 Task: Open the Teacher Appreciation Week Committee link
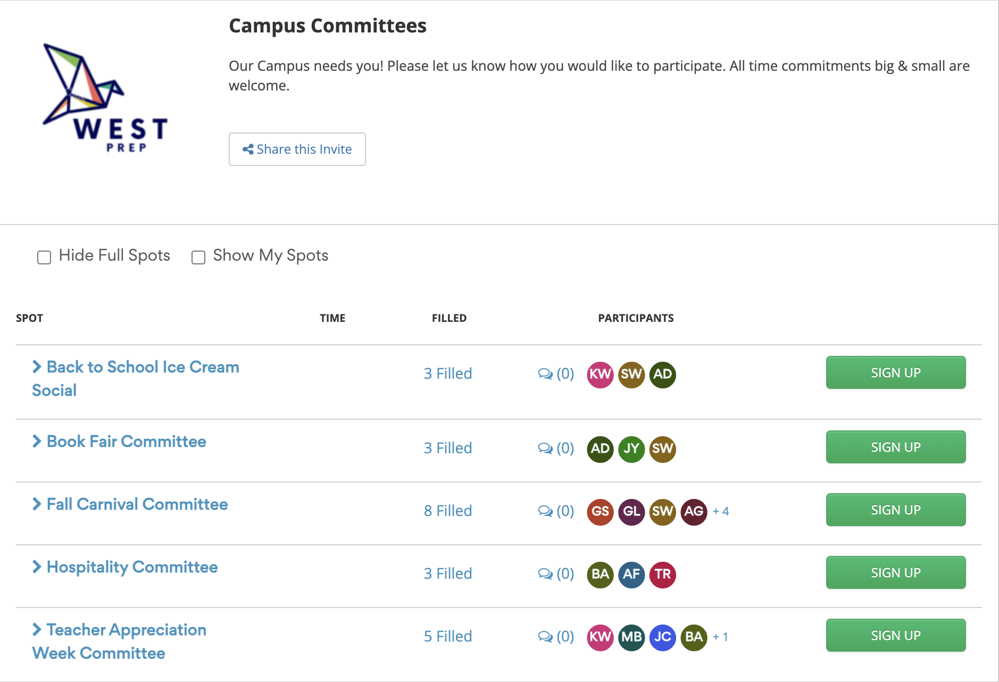click(x=119, y=642)
